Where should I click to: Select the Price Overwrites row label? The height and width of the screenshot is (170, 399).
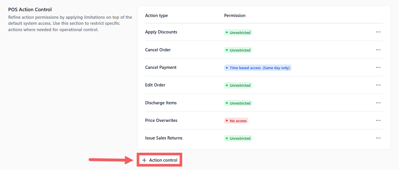(x=161, y=120)
